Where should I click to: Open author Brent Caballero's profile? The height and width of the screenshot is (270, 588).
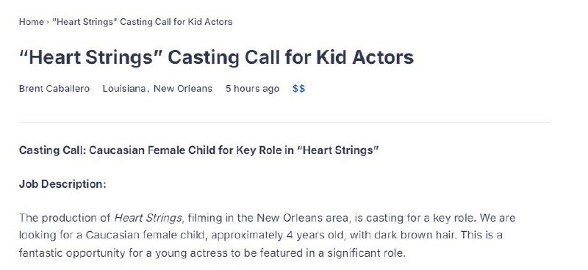click(54, 89)
